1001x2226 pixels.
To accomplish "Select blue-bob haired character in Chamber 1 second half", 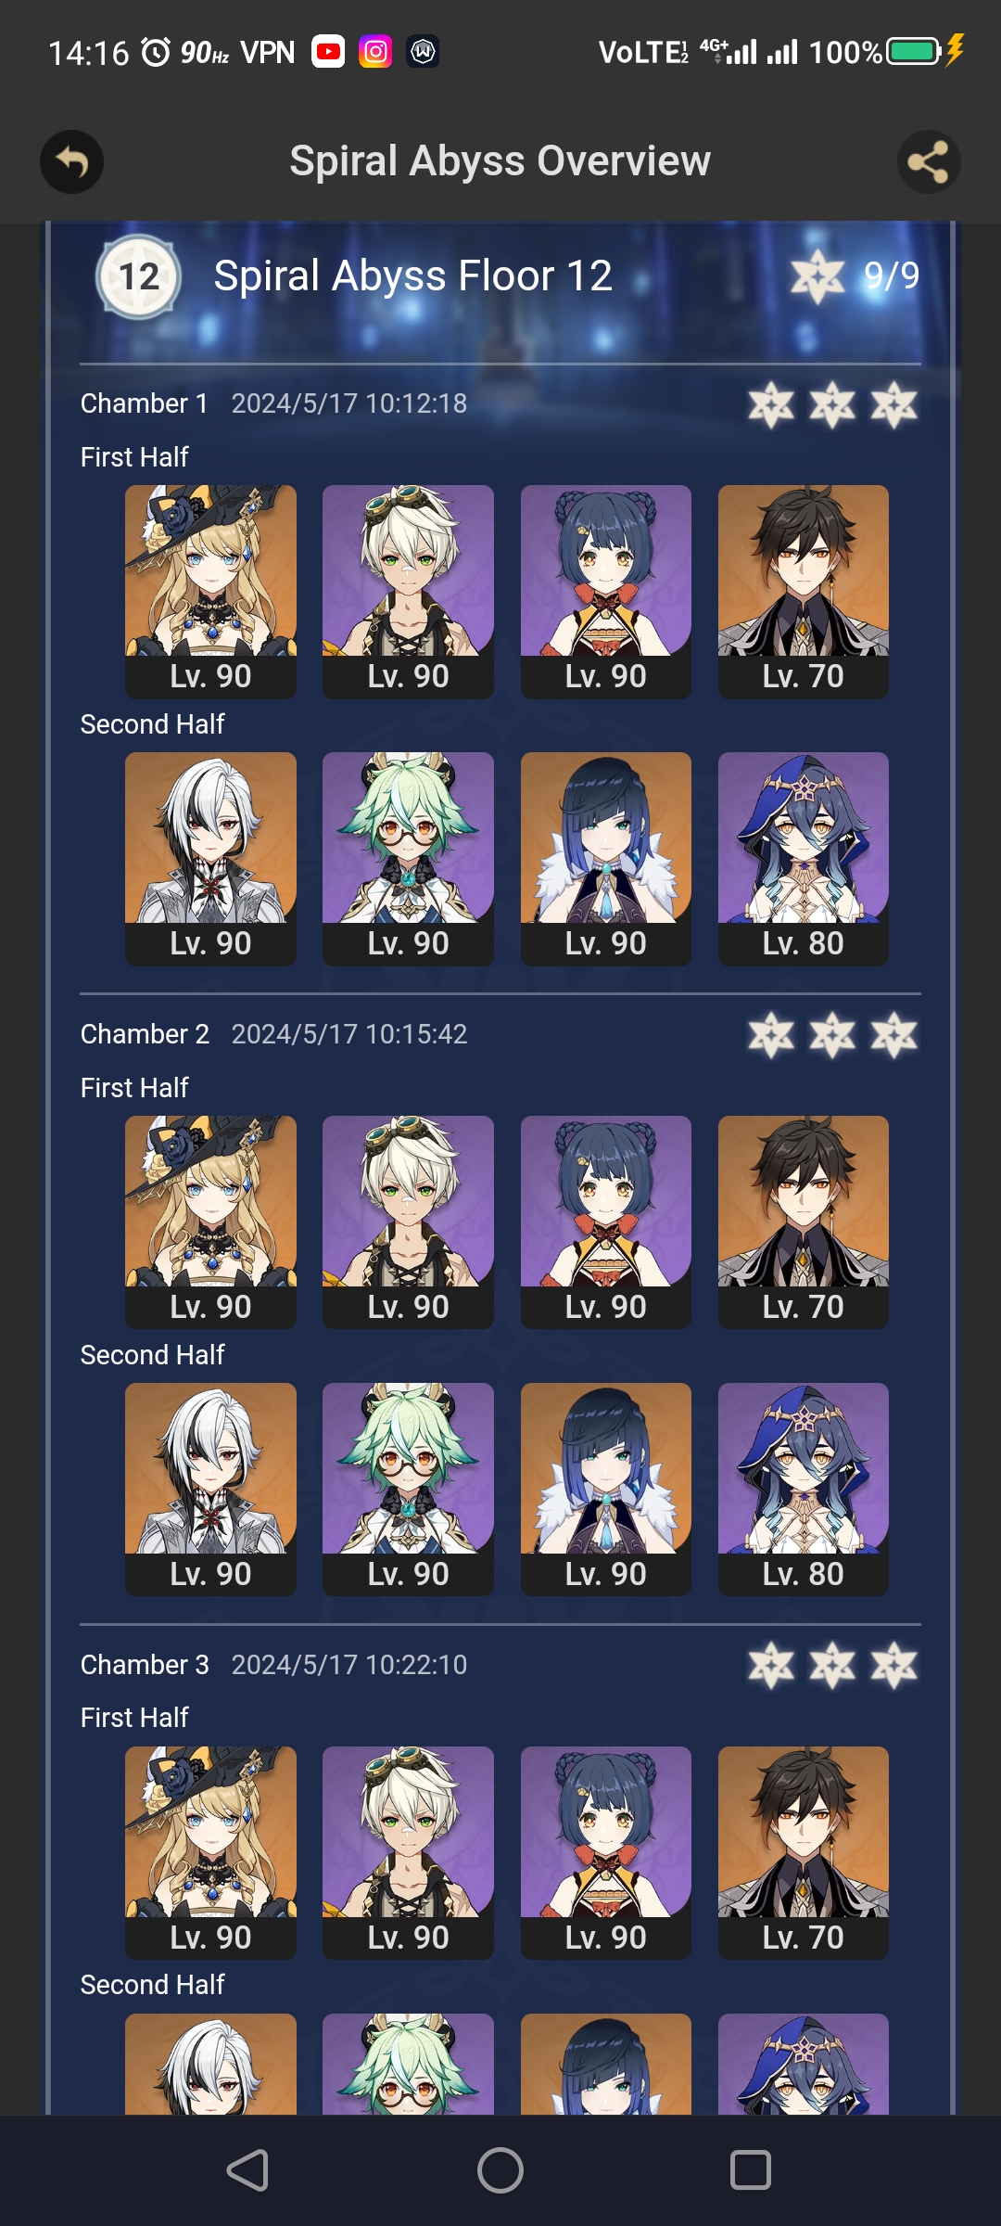I will tap(606, 859).
